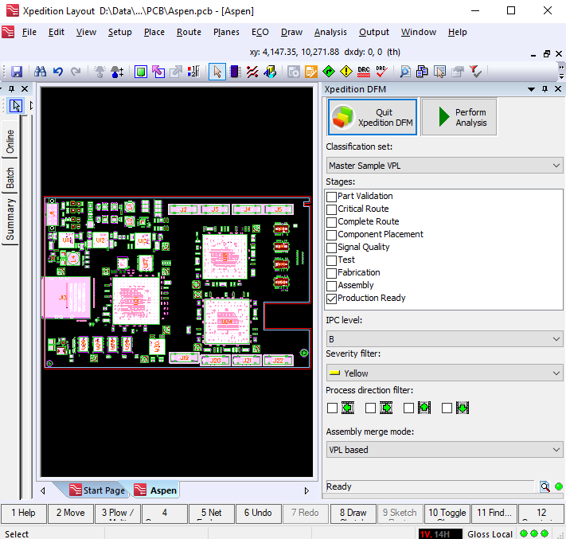Image resolution: width=566 pixels, height=539 pixels.
Task: Open the Severity filter Yellow dropdown
Action: coord(444,373)
